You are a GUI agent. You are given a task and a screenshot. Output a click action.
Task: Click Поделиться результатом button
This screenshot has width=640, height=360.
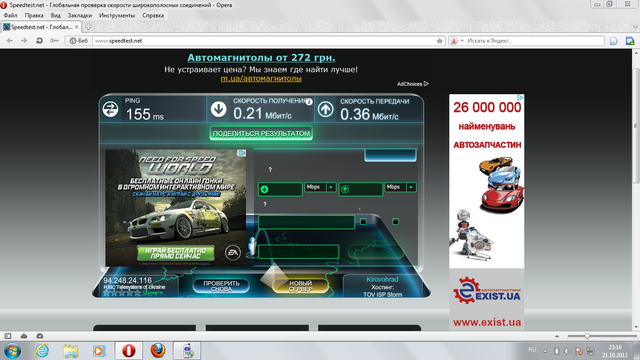(261, 134)
